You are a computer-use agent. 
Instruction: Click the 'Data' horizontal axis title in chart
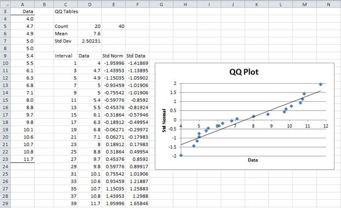252,160
